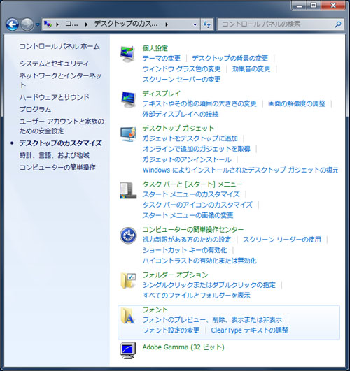This screenshot has width=350, height=371.
Task: Click the フォルダー オプション folder icon
Action: click(x=128, y=281)
